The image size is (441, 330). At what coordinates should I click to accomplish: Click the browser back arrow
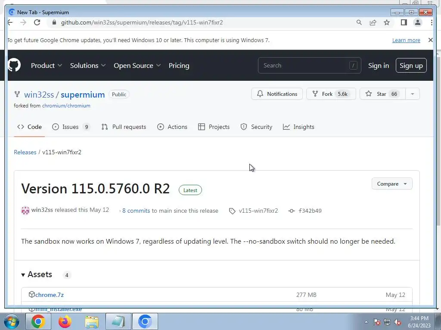coord(10,22)
